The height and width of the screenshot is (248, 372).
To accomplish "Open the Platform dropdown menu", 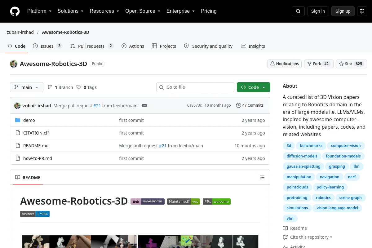I will 39,11.
